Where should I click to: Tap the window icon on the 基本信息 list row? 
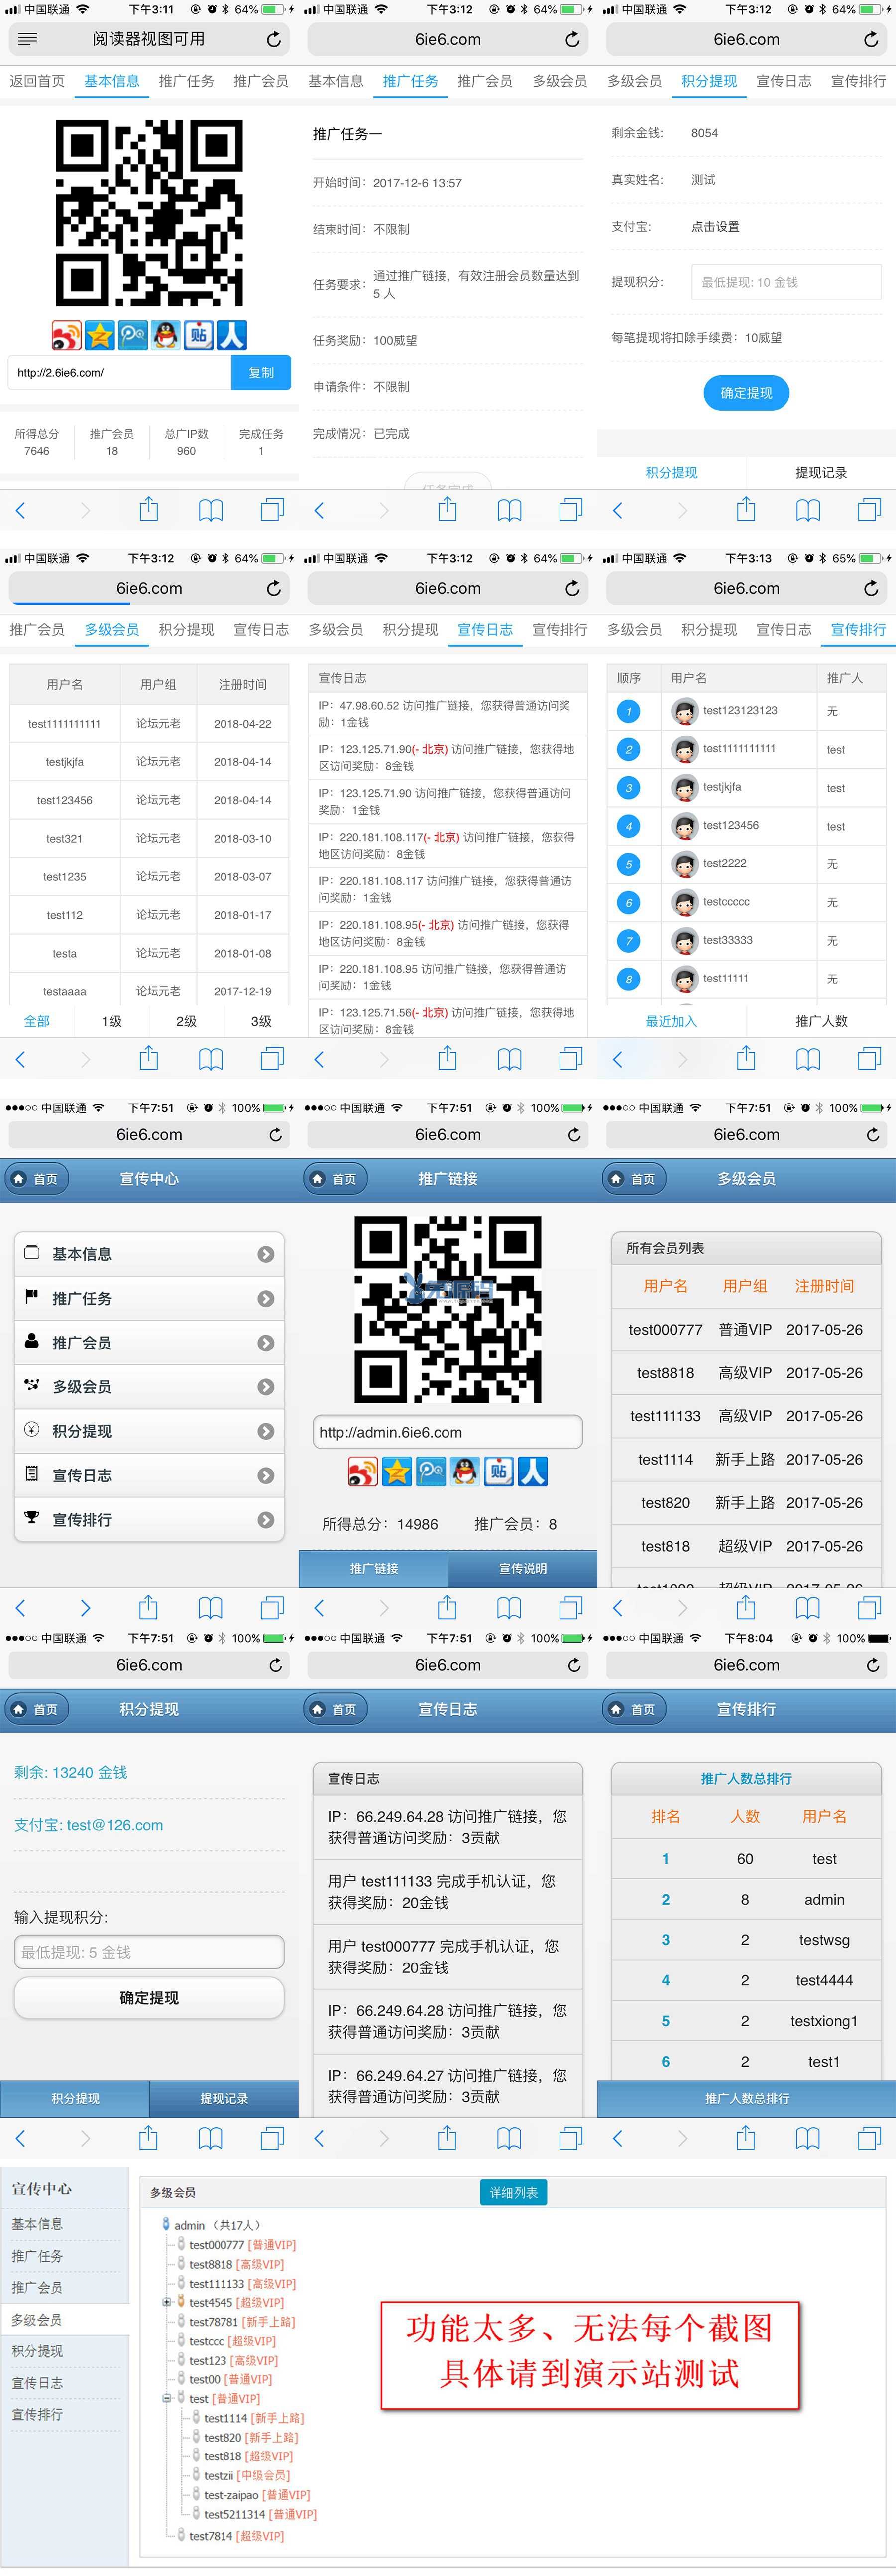click(32, 1252)
